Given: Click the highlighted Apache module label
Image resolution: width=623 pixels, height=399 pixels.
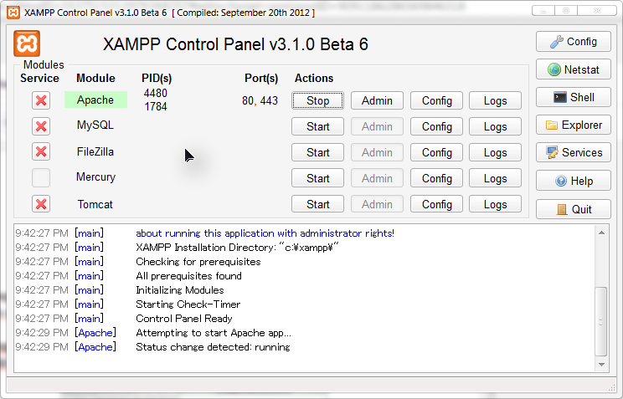Looking at the screenshot, I should pyautogui.click(x=95, y=100).
